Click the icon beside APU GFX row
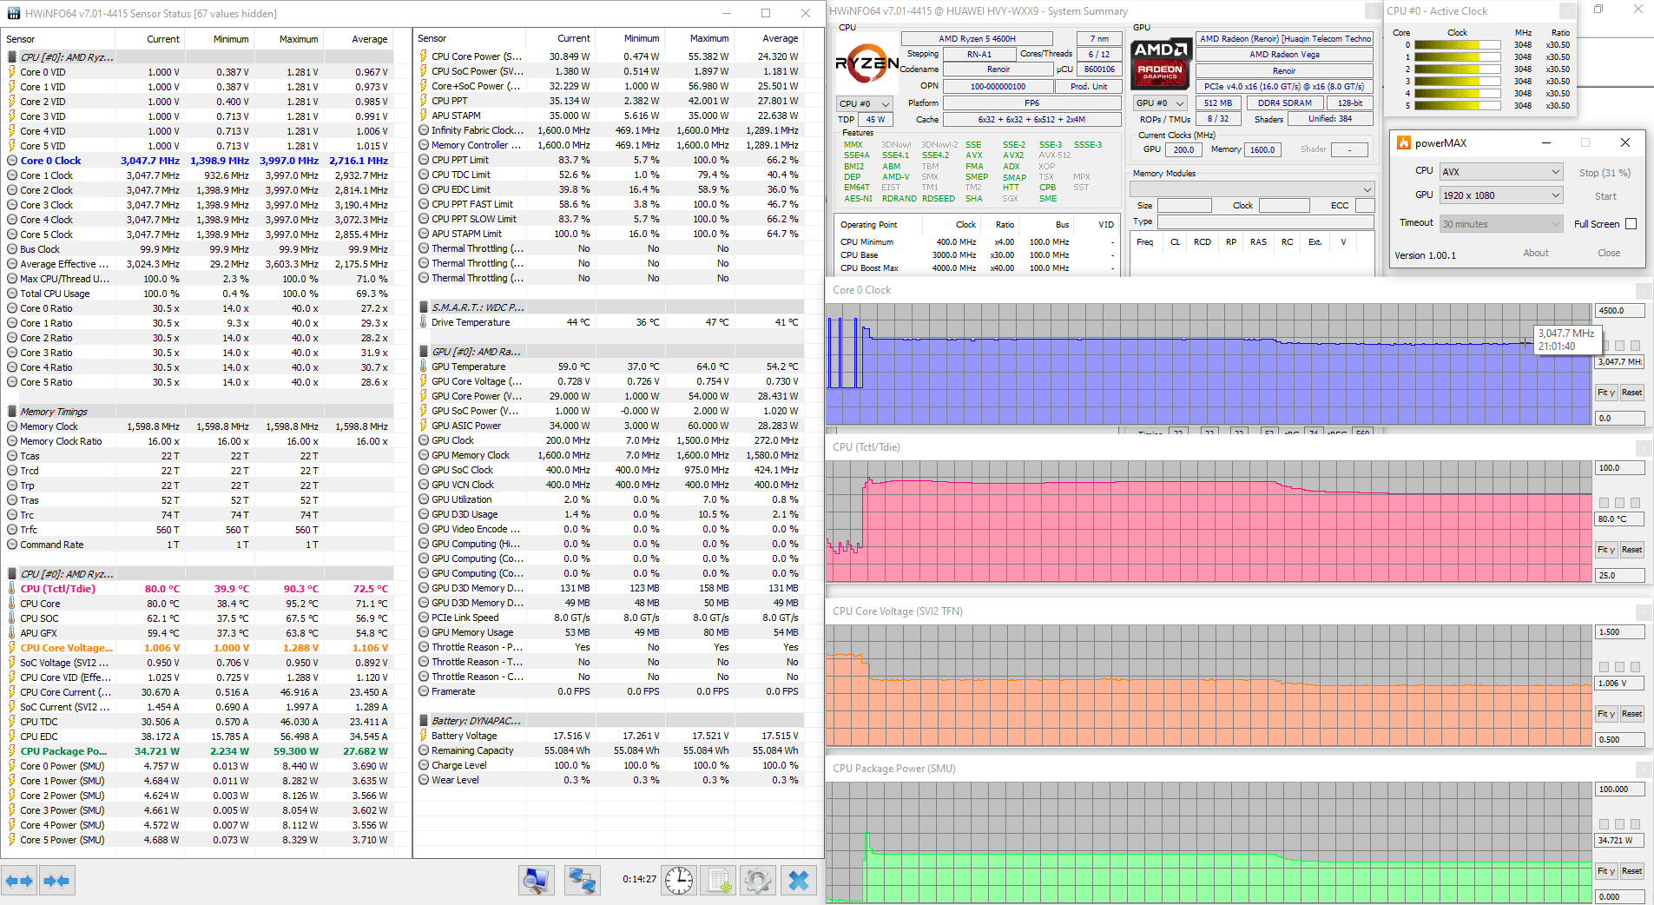1654x905 pixels. pyautogui.click(x=12, y=633)
